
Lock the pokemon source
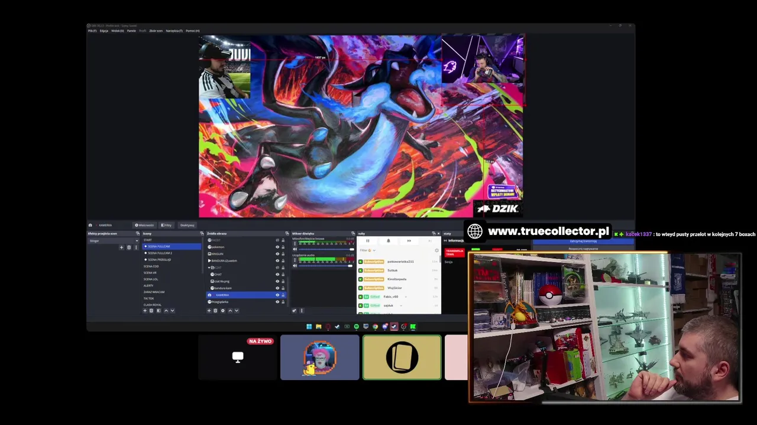(283, 247)
